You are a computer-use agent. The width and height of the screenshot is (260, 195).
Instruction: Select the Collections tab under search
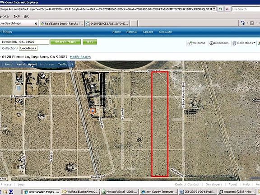tap(9, 48)
